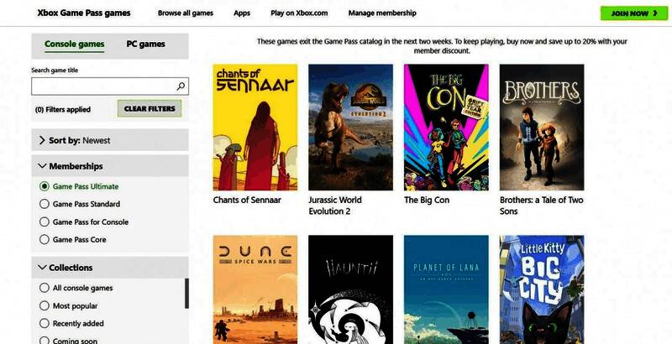This screenshot has height=344, width=672.
Task: Open Little Kitty Big City cover
Action: coord(542,289)
